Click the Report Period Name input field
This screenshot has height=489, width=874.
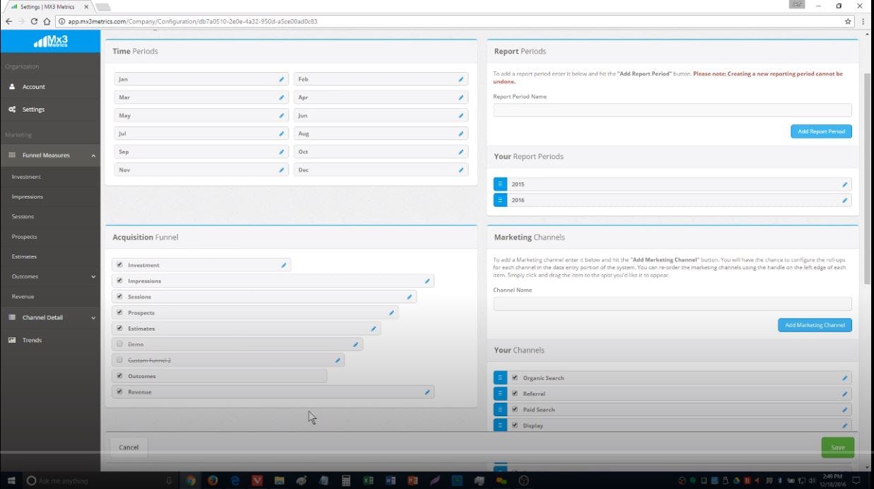672,110
